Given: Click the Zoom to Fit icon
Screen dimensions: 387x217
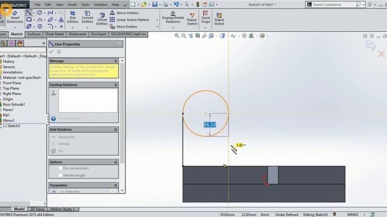Looking at the screenshot, I should pyautogui.click(x=177, y=36).
